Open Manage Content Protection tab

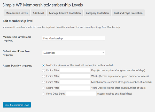coord(65,13)
